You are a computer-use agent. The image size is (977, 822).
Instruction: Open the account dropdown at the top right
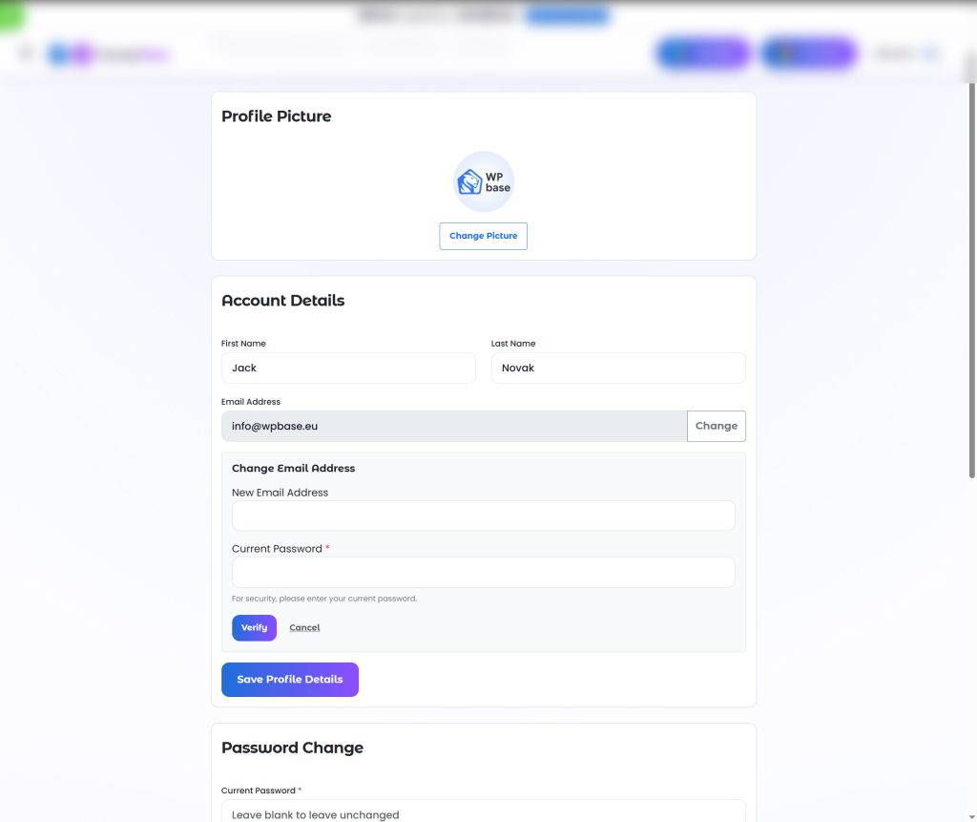pos(904,53)
